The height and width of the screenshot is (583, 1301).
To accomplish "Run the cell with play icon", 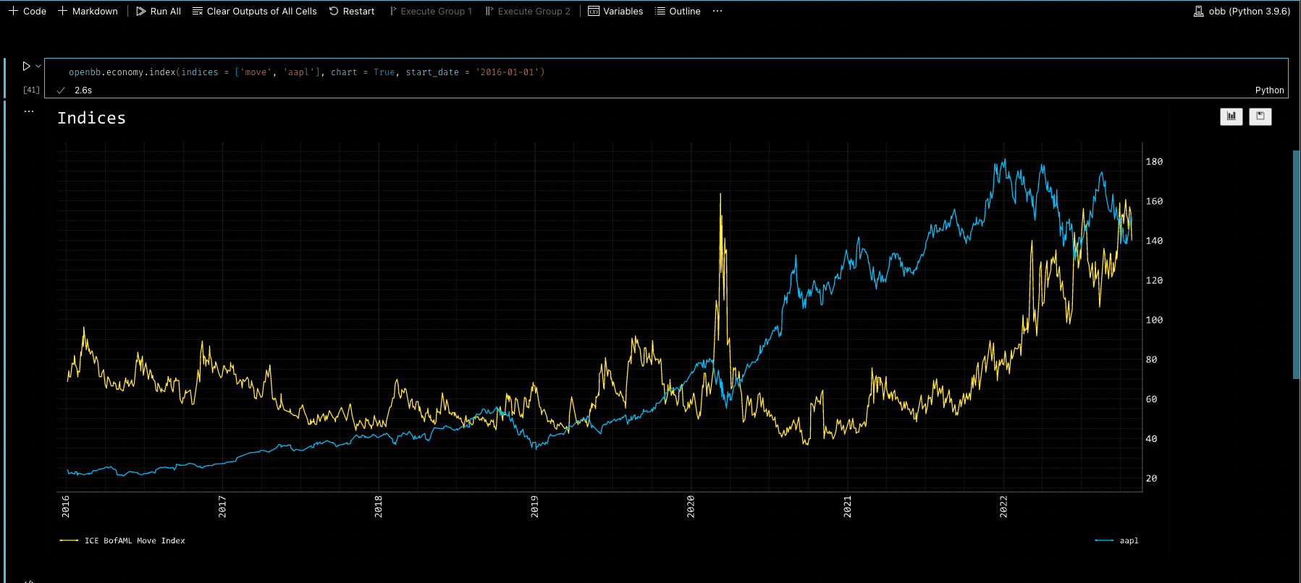I will [26, 66].
